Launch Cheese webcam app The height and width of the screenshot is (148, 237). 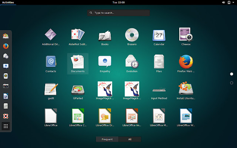click(186, 37)
